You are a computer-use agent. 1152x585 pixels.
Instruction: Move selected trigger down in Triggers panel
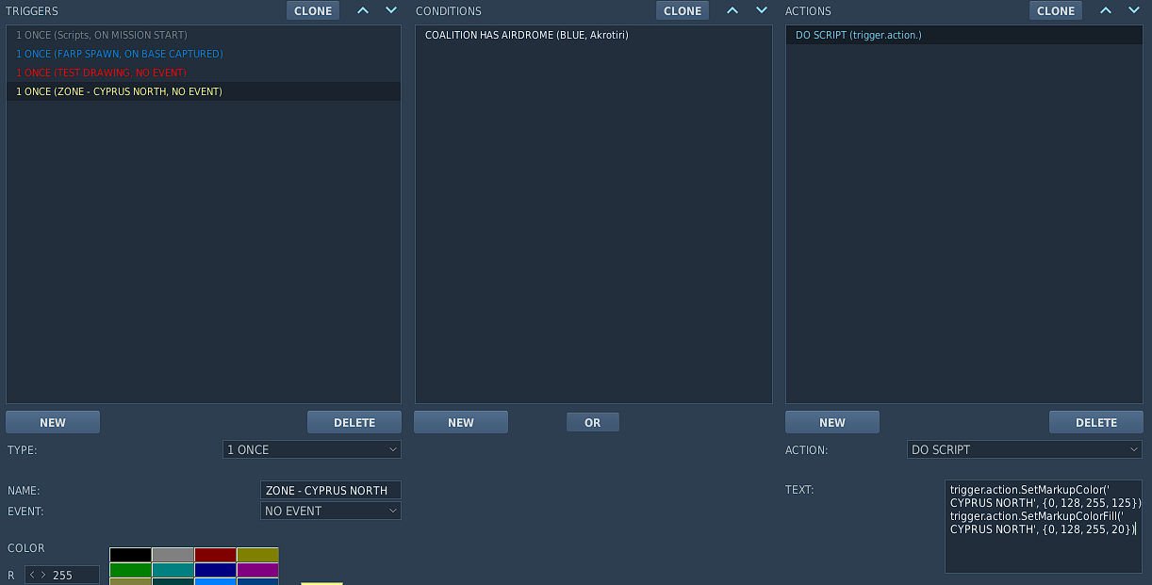tap(391, 10)
